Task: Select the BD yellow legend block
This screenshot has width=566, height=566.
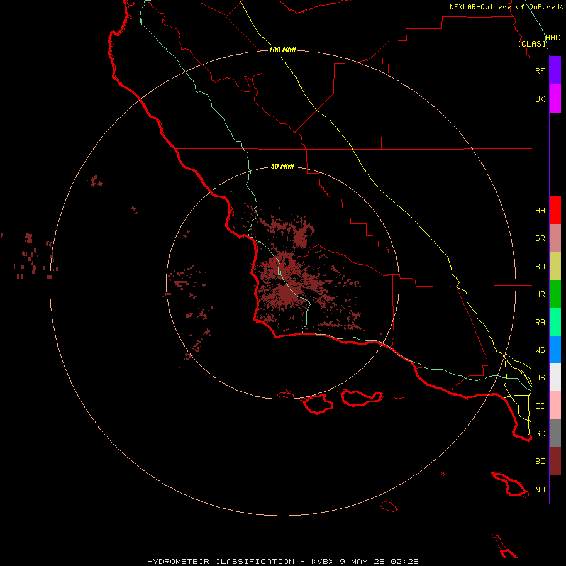Action: 555,267
